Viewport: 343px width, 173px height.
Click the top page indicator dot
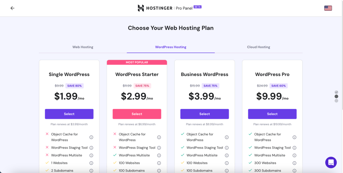coord(336,92)
